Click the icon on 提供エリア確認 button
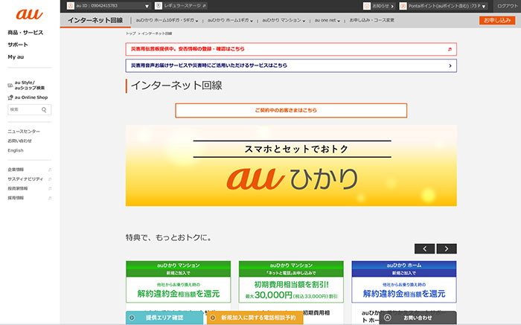 (132, 318)
